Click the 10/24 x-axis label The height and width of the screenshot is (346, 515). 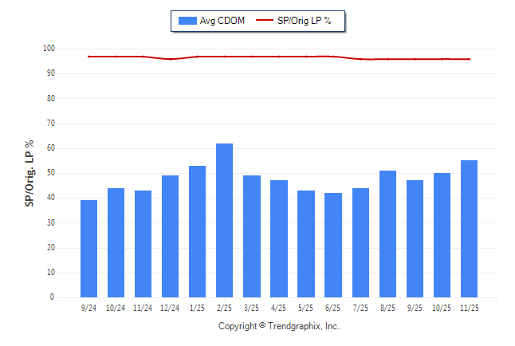[116, 308]
